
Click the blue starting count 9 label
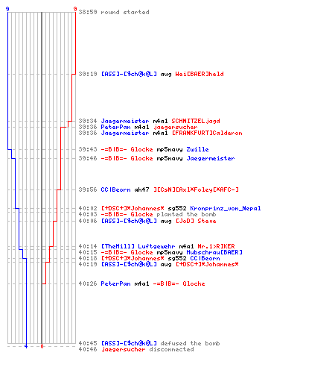pyautogui.click(x=7, y=9)
